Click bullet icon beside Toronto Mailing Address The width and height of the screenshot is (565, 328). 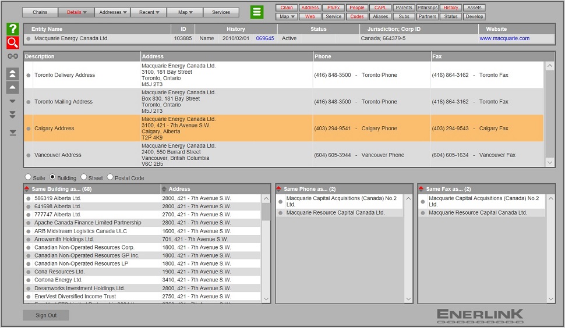[29, 102]
